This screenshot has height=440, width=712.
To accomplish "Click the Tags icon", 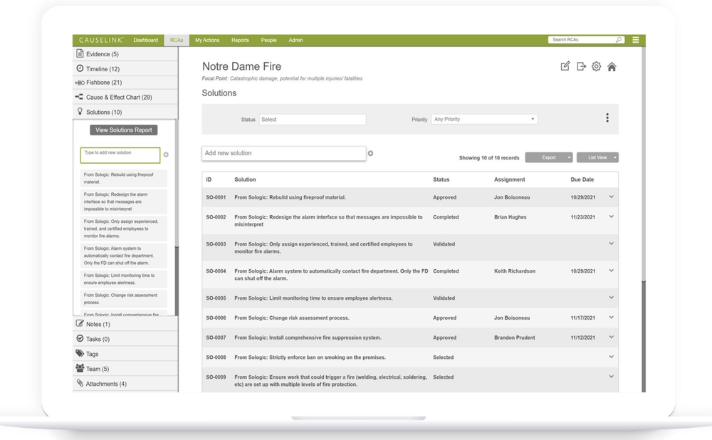I will click(80, 353).
